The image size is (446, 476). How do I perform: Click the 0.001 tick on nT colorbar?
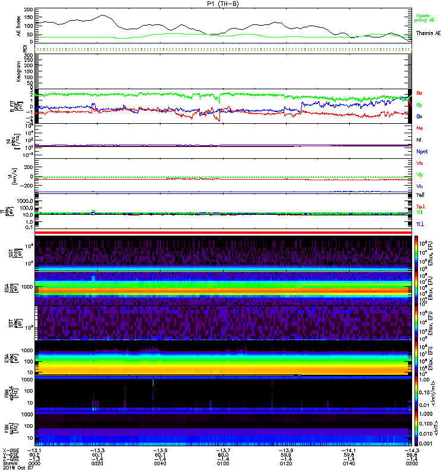(425, 444)
